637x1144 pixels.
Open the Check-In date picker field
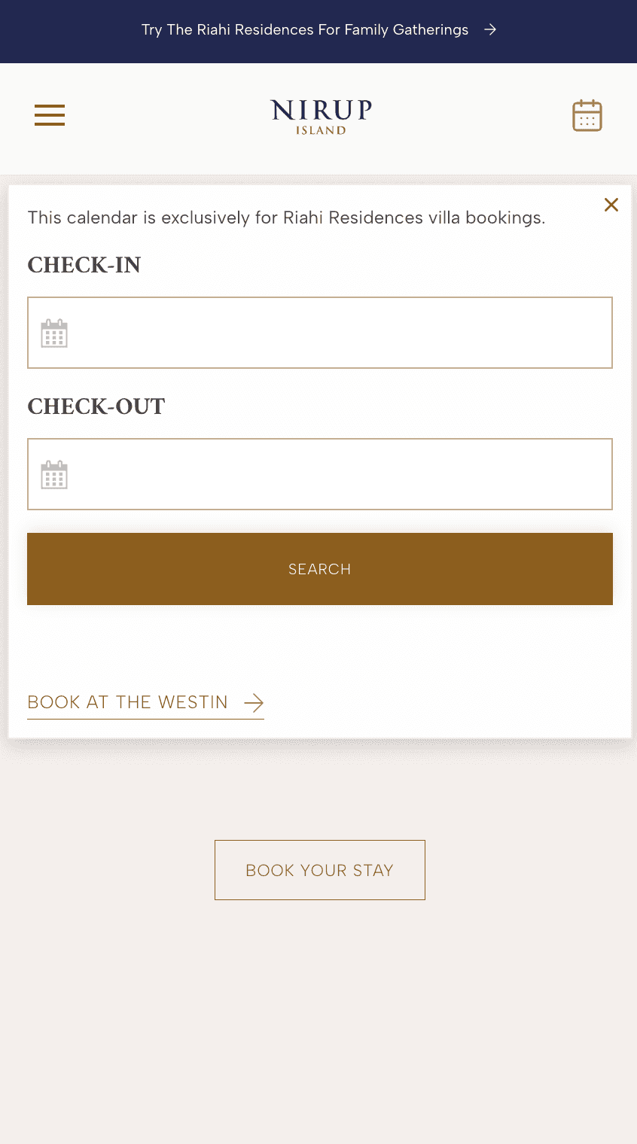[331, 333]
